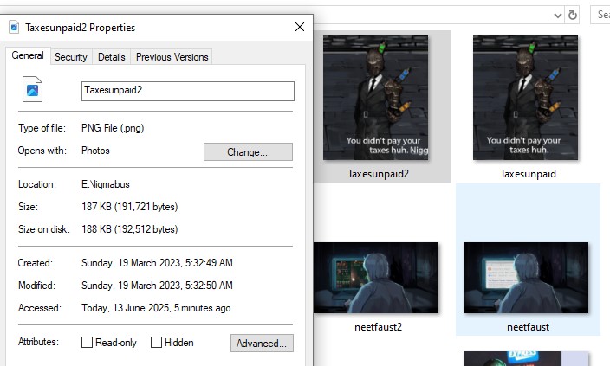Click the Created date value 5:32:49 AM

157,263
